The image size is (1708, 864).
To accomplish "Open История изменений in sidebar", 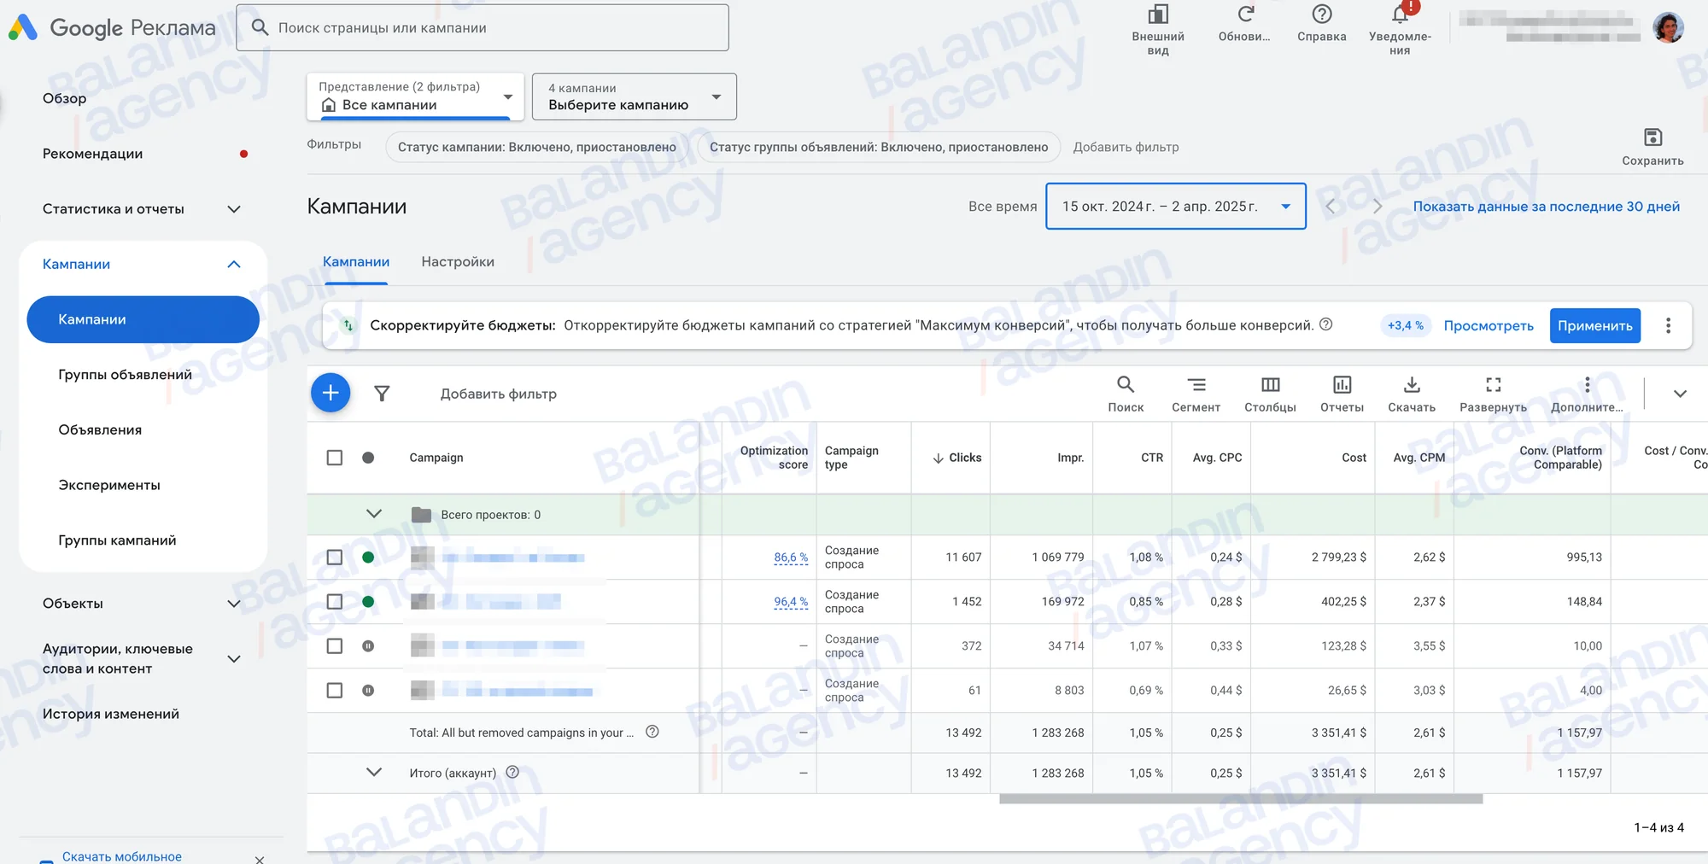I will (x=111, y=714).
